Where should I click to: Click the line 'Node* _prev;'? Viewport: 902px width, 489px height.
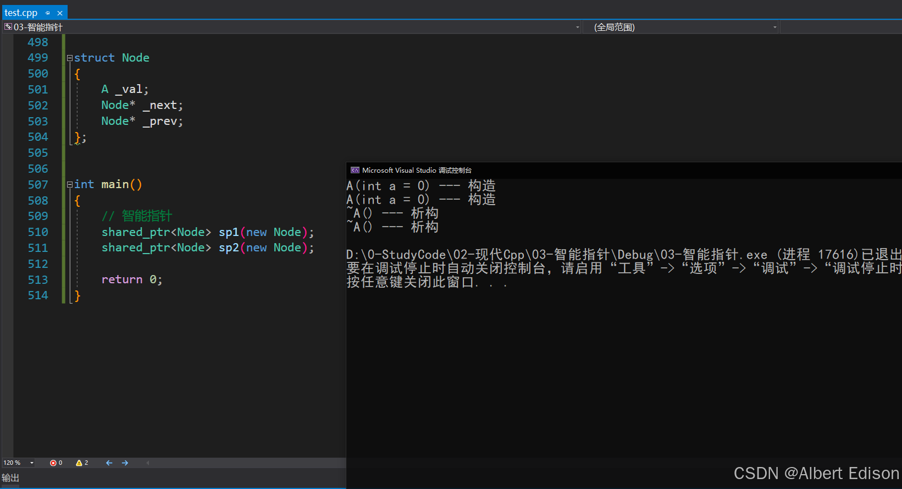142,121
